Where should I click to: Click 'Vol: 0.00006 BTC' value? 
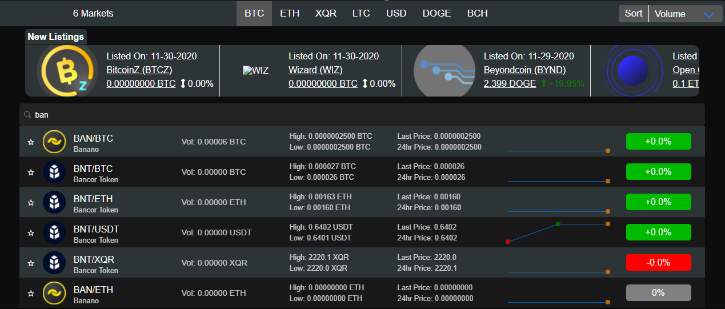click(x=214, y=142)
